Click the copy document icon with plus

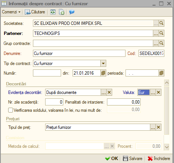[x=61, y=12]
